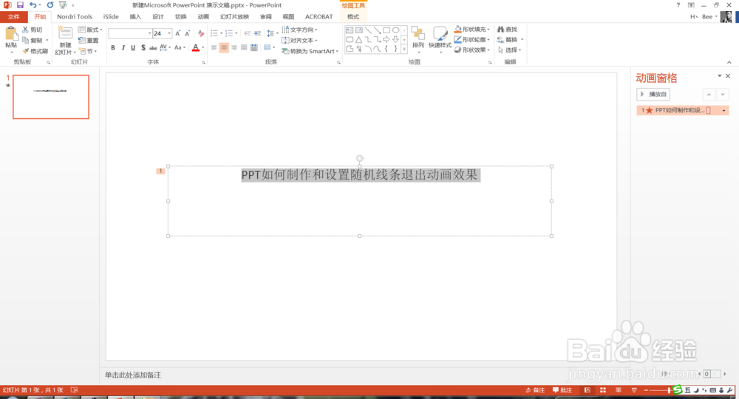Click the 排列 arrange button
This screenshot has height=399, width=739.
click(x=418, y=38)
